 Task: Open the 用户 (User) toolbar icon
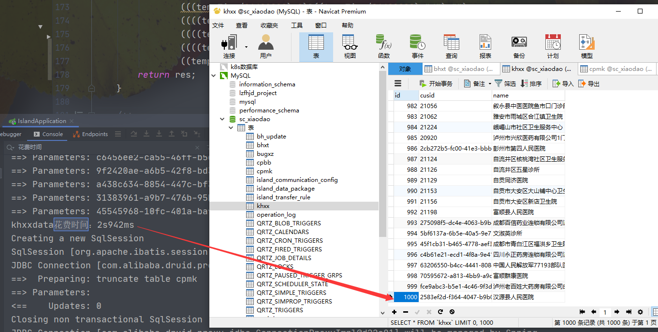(266, 47)
